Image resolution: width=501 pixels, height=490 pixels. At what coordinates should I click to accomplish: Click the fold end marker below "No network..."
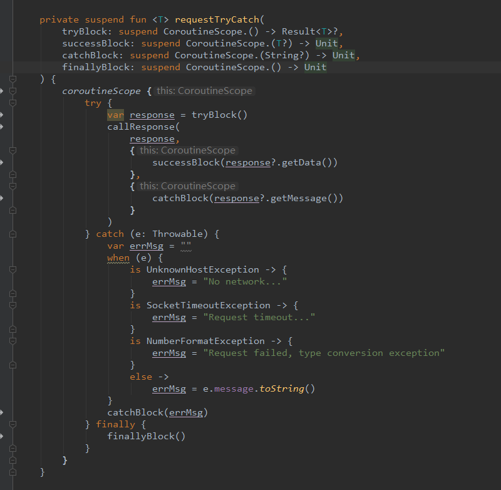coord(13,293)
